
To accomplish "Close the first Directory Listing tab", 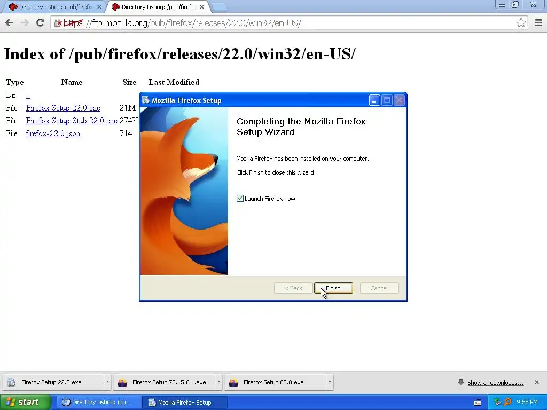I will (99, 7).
